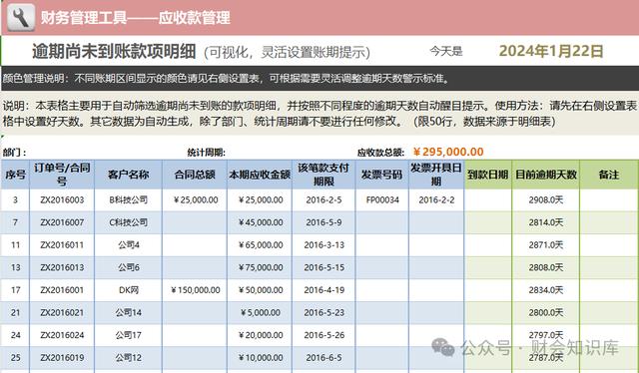The height and width of the screenshot is (373, 639).
Task: Select order number ZX2016024
Action: coord(62,335)
